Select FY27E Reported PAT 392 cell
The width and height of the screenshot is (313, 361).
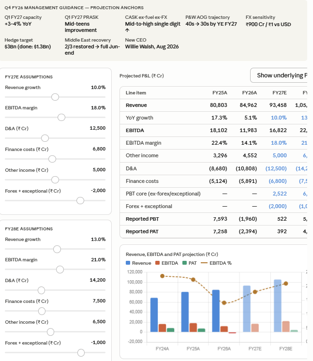[282, 231]
